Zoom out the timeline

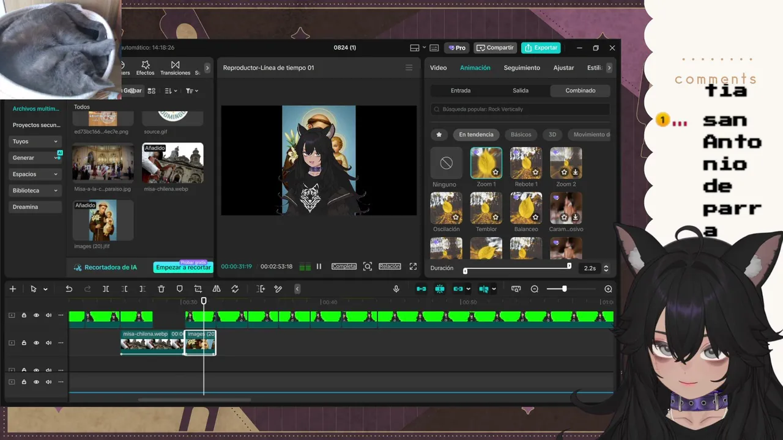pos(535,289)
